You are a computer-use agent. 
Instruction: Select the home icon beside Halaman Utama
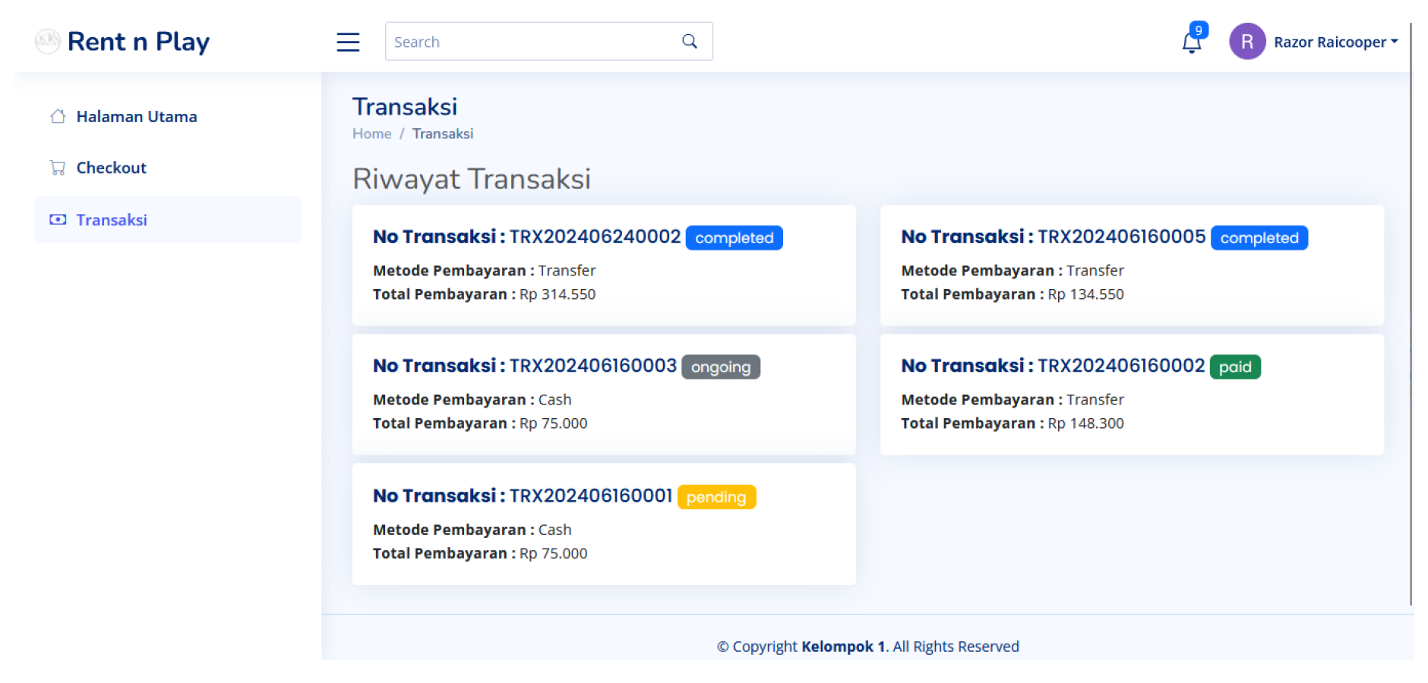(58, 115)
